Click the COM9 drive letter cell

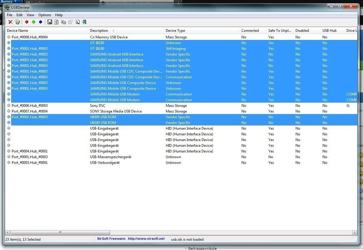point(352,94)
